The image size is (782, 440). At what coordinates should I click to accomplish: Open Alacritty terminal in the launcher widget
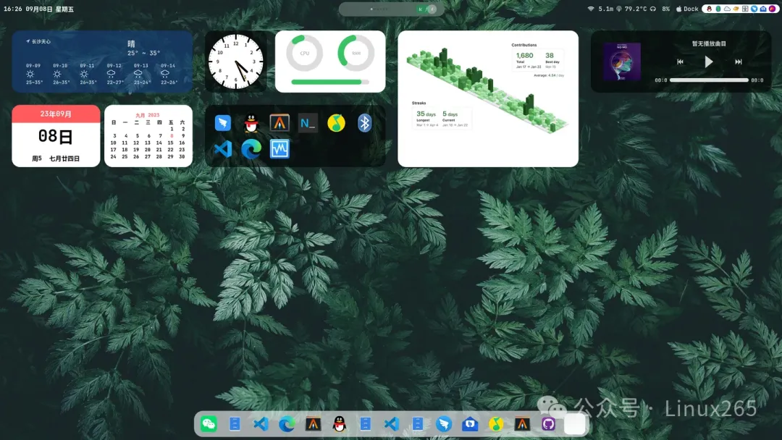279,122
